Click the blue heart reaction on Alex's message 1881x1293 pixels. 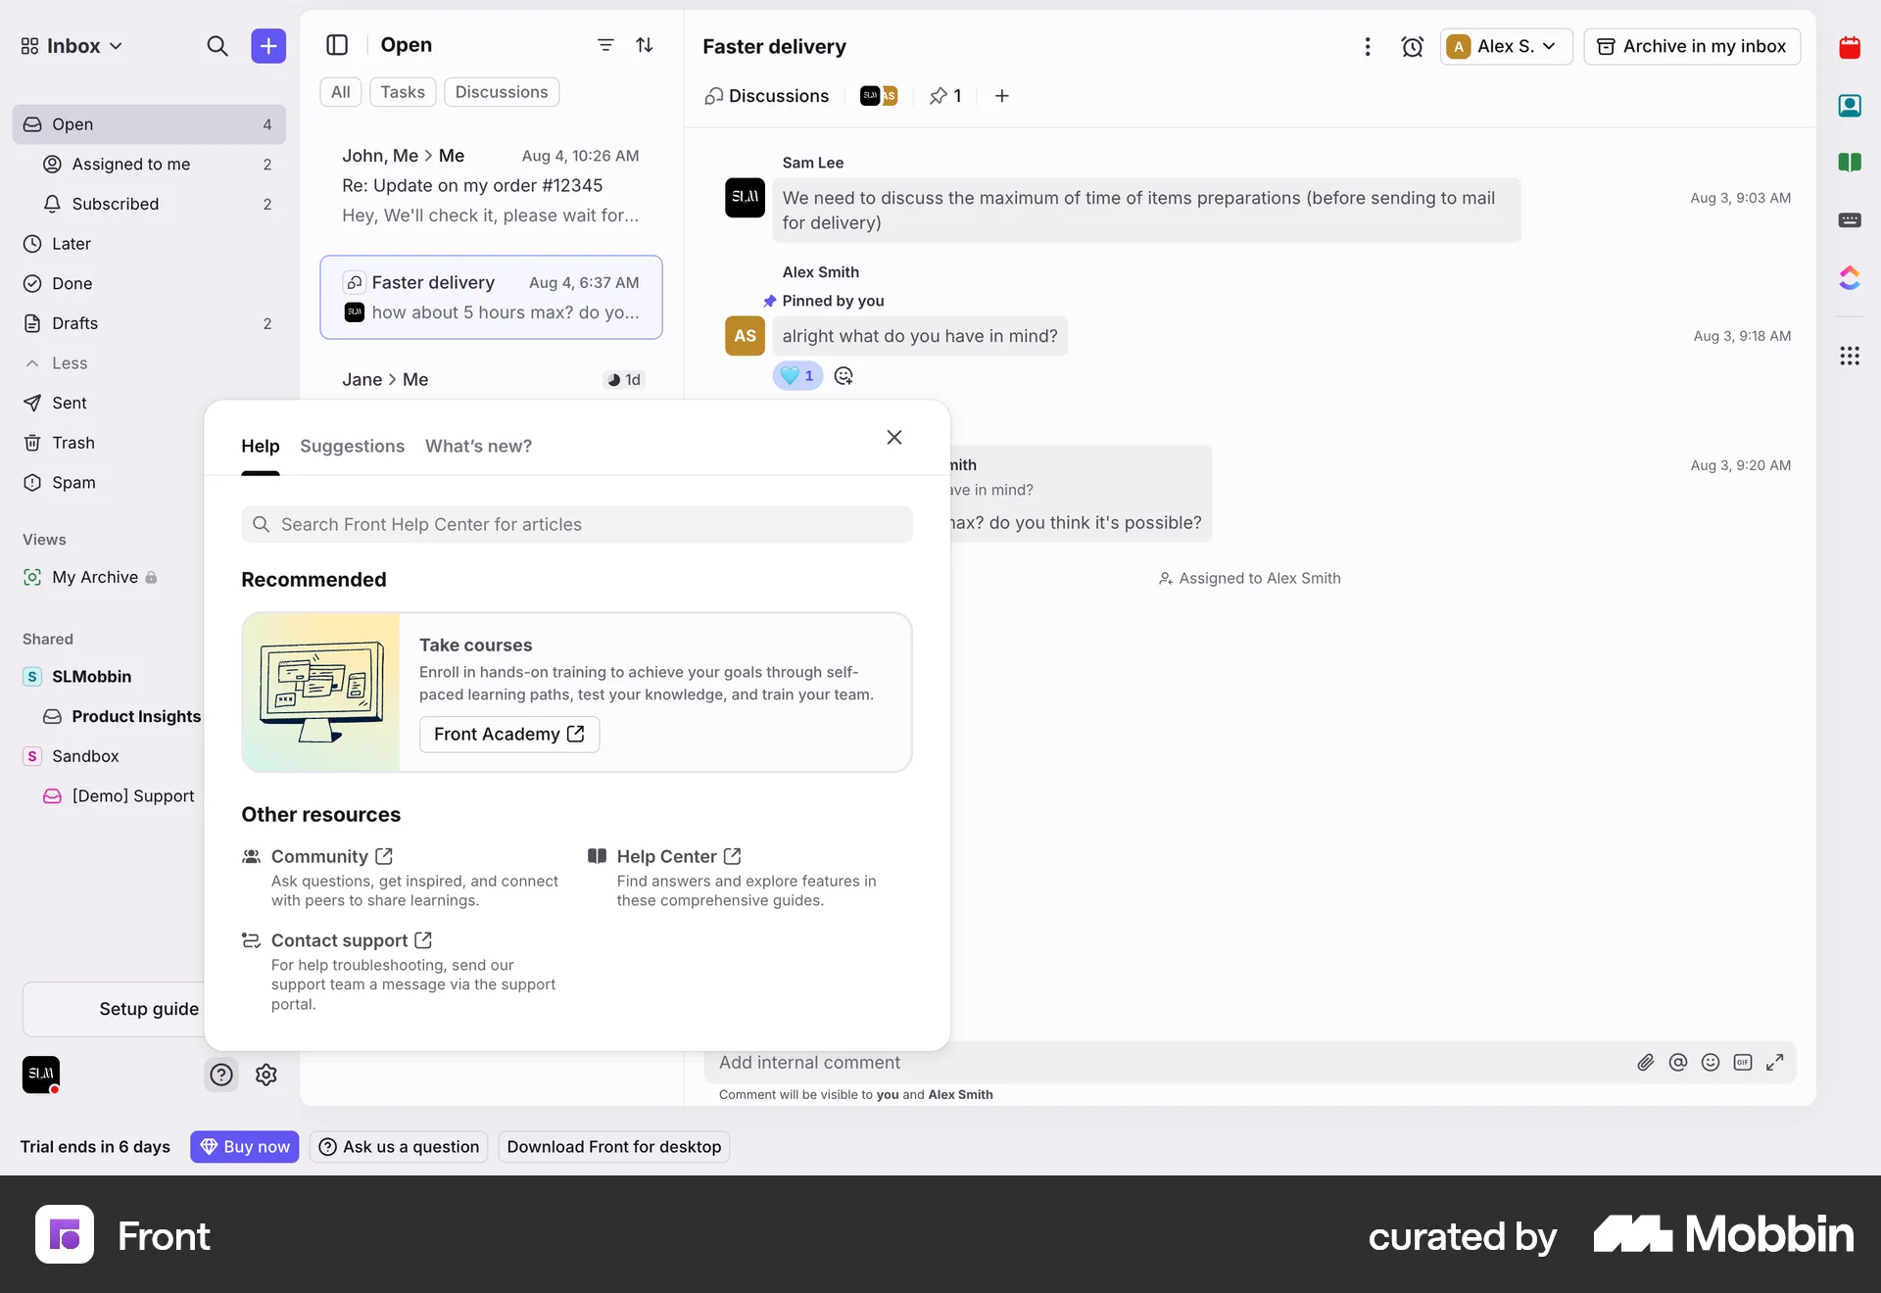coord(796,375)
